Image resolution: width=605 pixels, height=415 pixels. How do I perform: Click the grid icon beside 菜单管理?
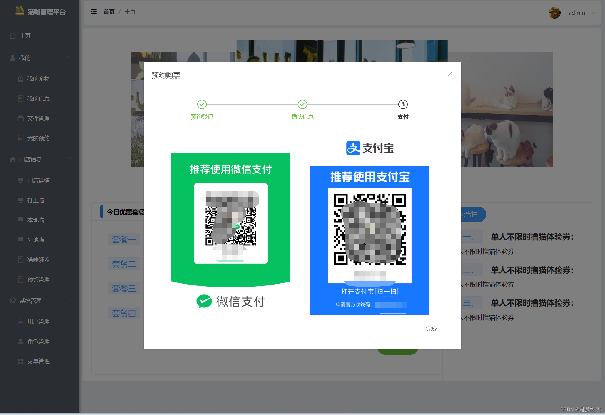tap(21, 361)
